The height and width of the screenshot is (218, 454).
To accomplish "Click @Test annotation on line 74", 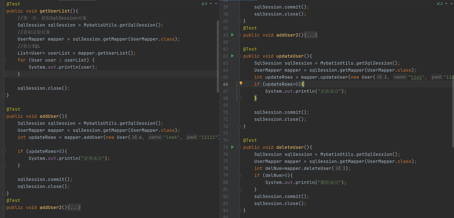I will [x=250, y=140].
